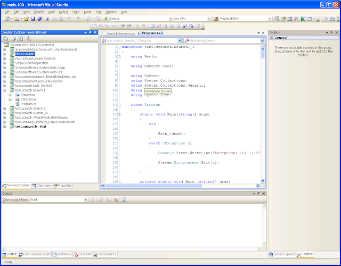341x266 pixels.
Task: Open the test.scratch.Search._1.Program types dropdown
Action: coord(180,40)
